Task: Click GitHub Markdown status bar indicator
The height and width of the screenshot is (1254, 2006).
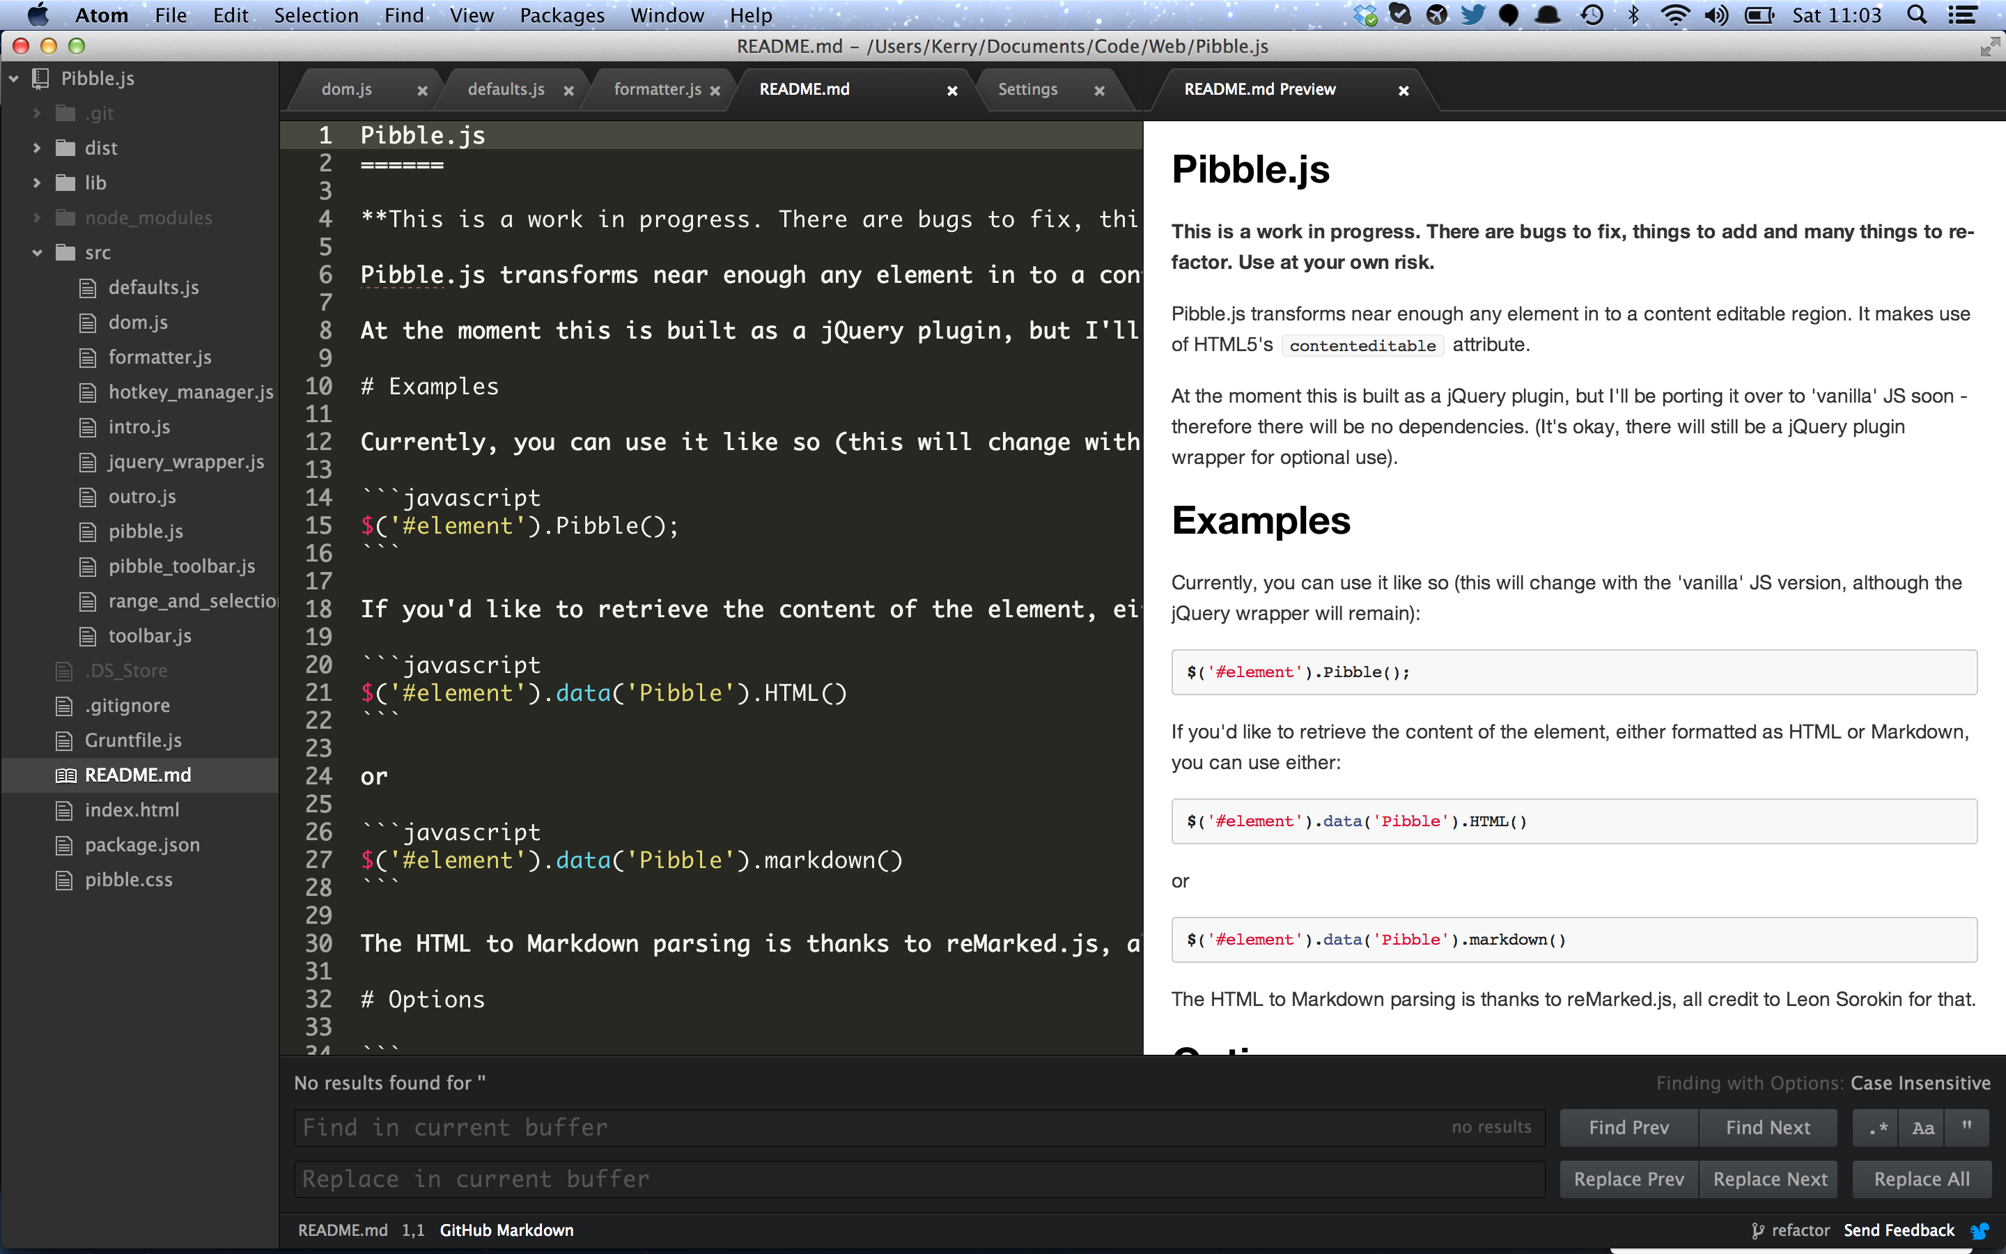Action: tap(506, 1230)
